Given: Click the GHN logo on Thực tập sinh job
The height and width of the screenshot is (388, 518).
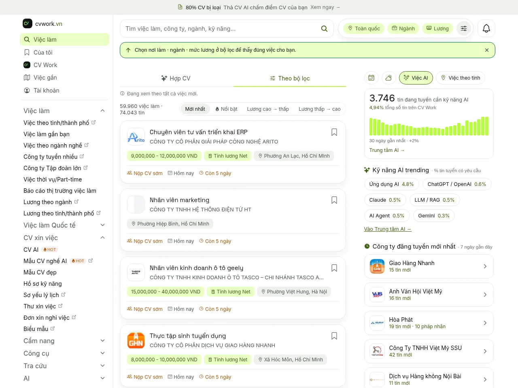Looking at the screenshot, I should [136, 340].
